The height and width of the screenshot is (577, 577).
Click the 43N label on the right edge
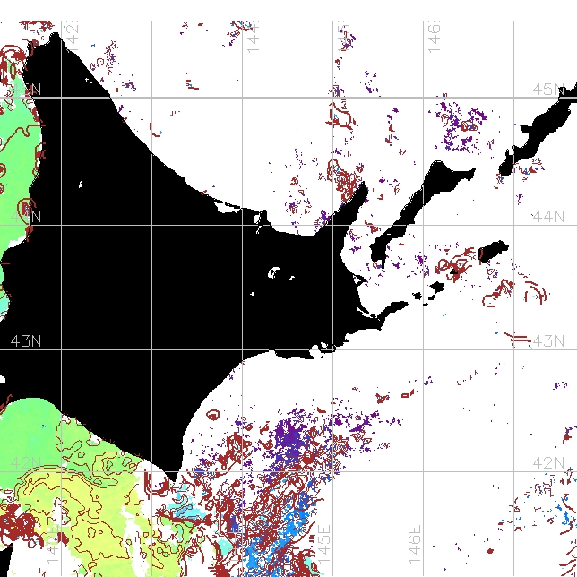548,341
